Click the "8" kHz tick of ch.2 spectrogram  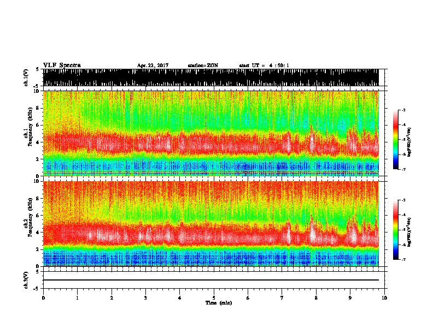[x=38, y=199]
